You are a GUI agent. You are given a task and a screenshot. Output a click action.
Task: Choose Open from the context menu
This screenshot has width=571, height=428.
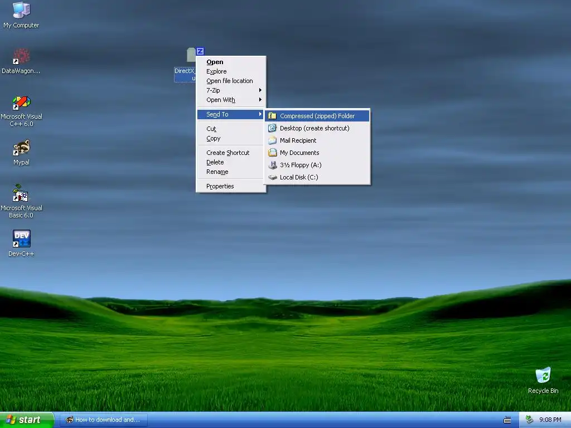(x=231, y=62)
